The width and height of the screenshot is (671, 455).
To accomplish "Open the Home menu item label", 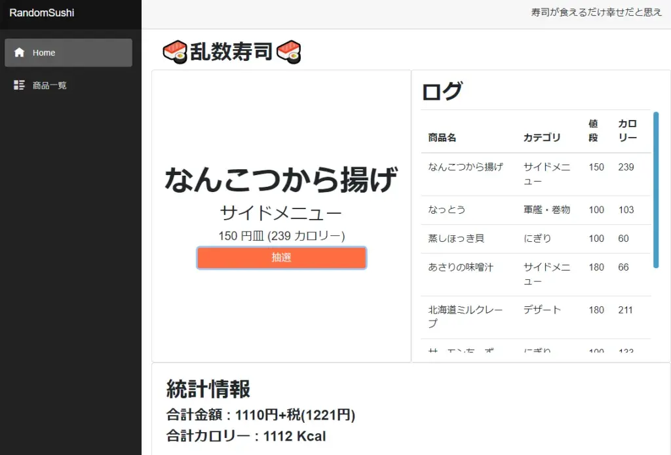I will 44,52.
